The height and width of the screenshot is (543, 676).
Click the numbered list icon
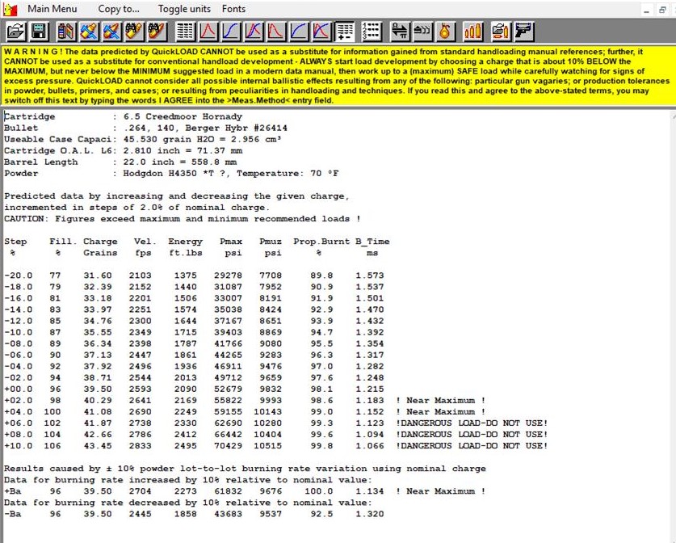(x=372, y=32)
